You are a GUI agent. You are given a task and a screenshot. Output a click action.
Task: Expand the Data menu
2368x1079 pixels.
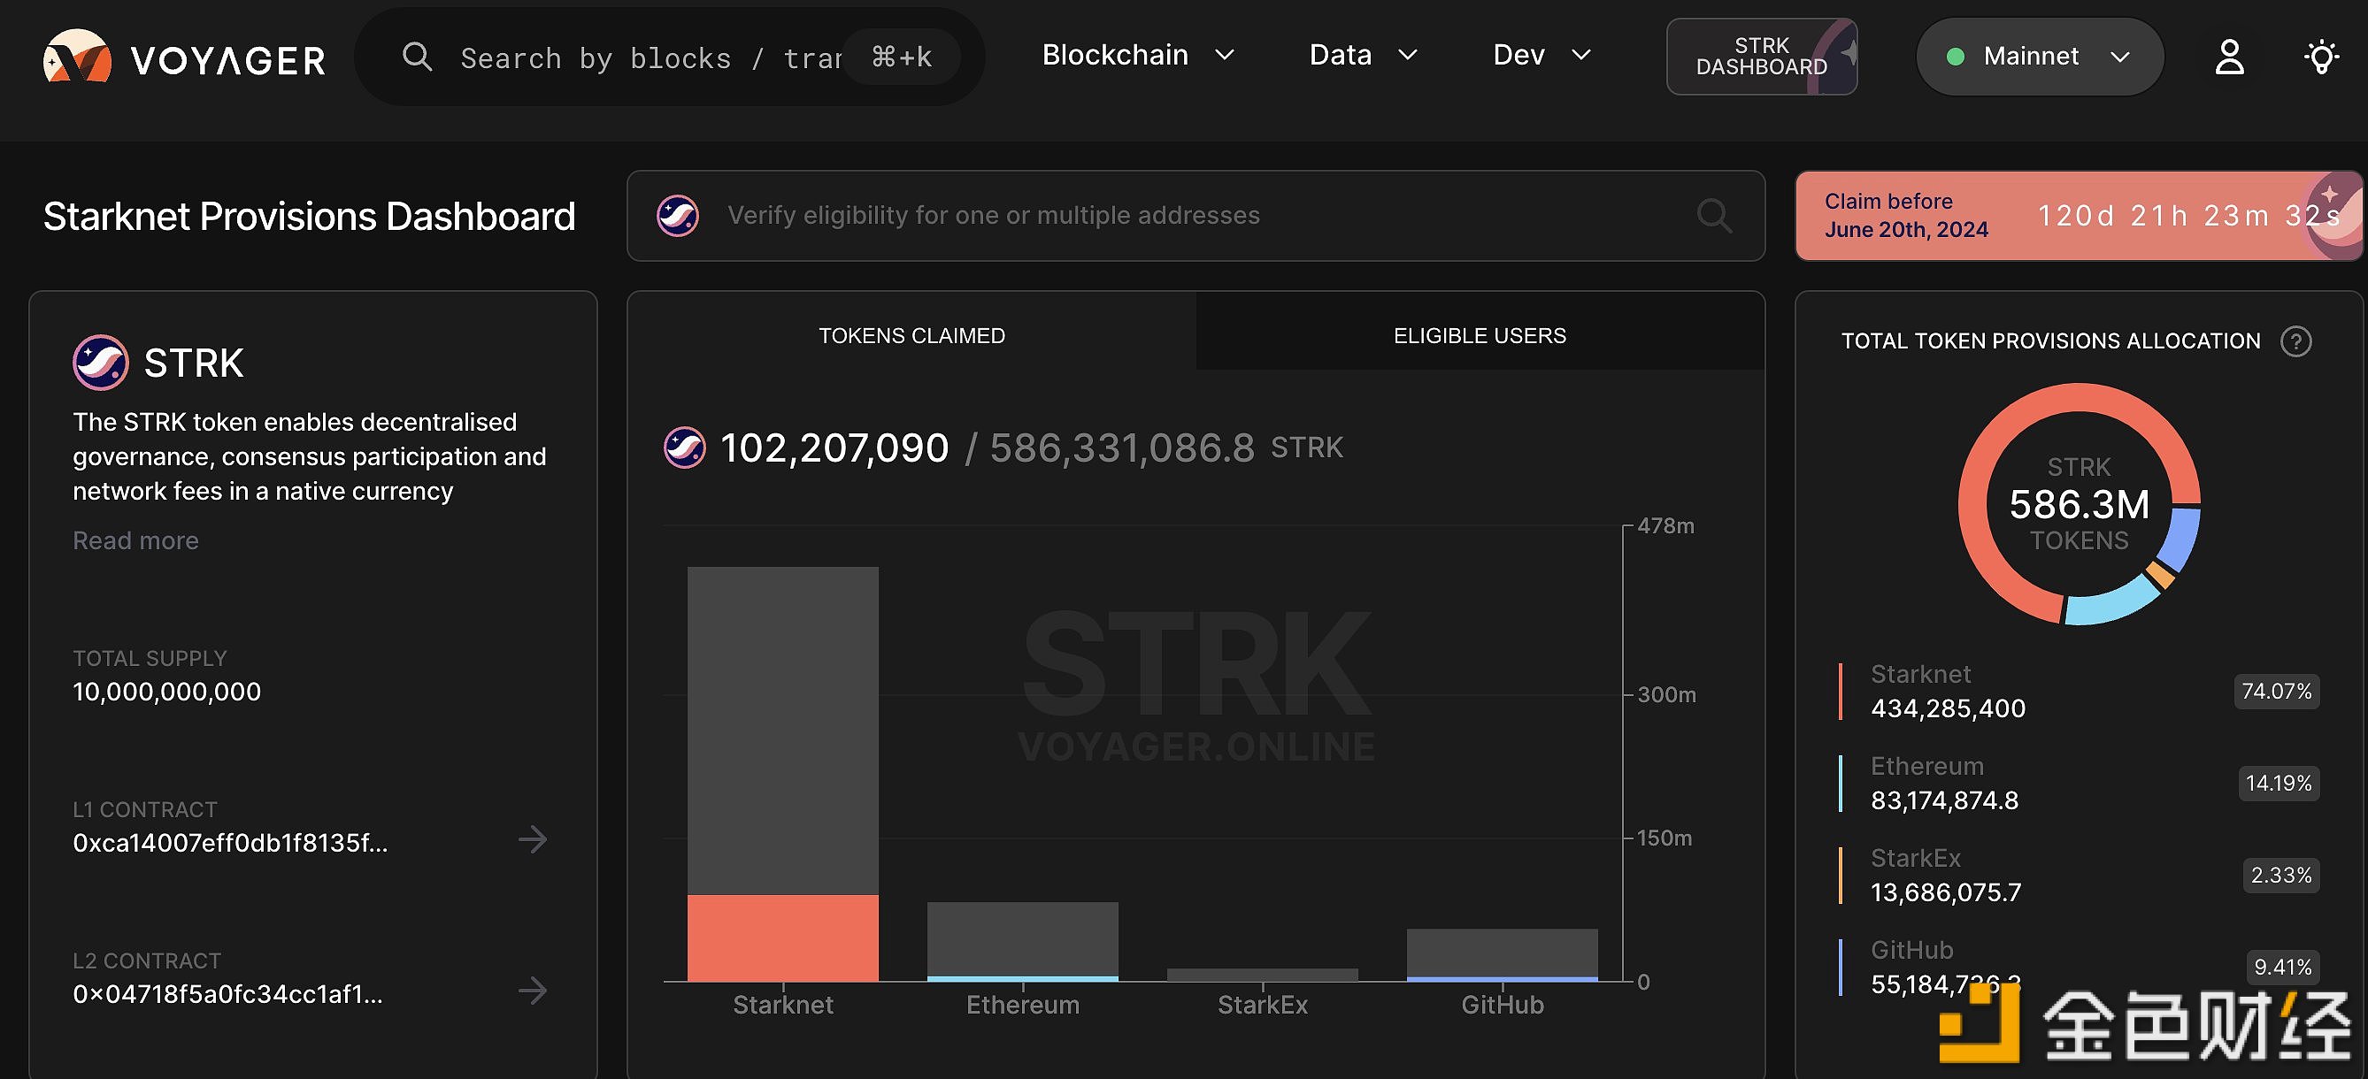[x=1364, y=55]
